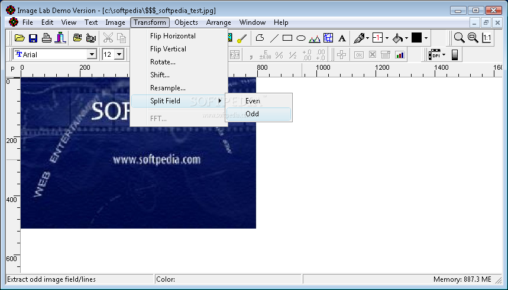Click the disabled OK toolbar icon
This screenshot has width=508, height=290.
[x=358, y=55]
